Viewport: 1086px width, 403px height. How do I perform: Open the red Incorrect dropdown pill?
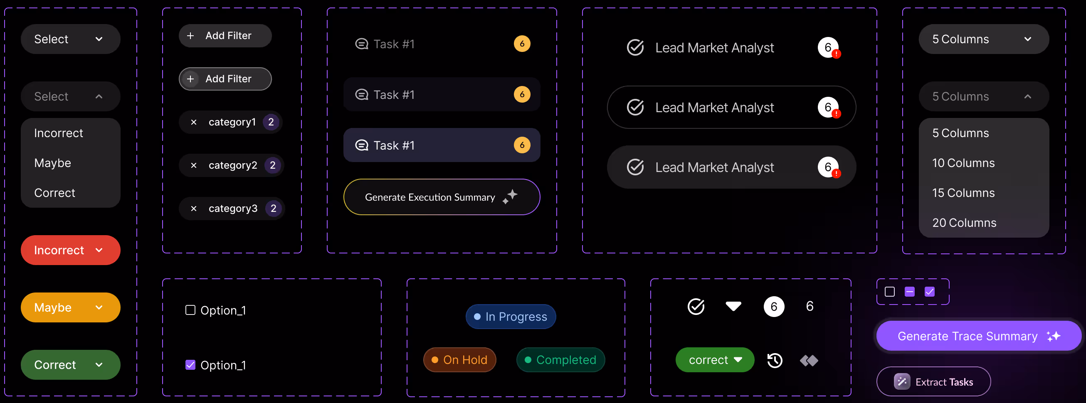[70, 250]
